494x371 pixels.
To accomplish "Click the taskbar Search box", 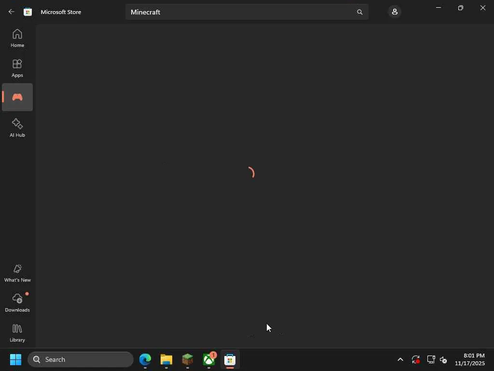I will (x=81, y=359).
